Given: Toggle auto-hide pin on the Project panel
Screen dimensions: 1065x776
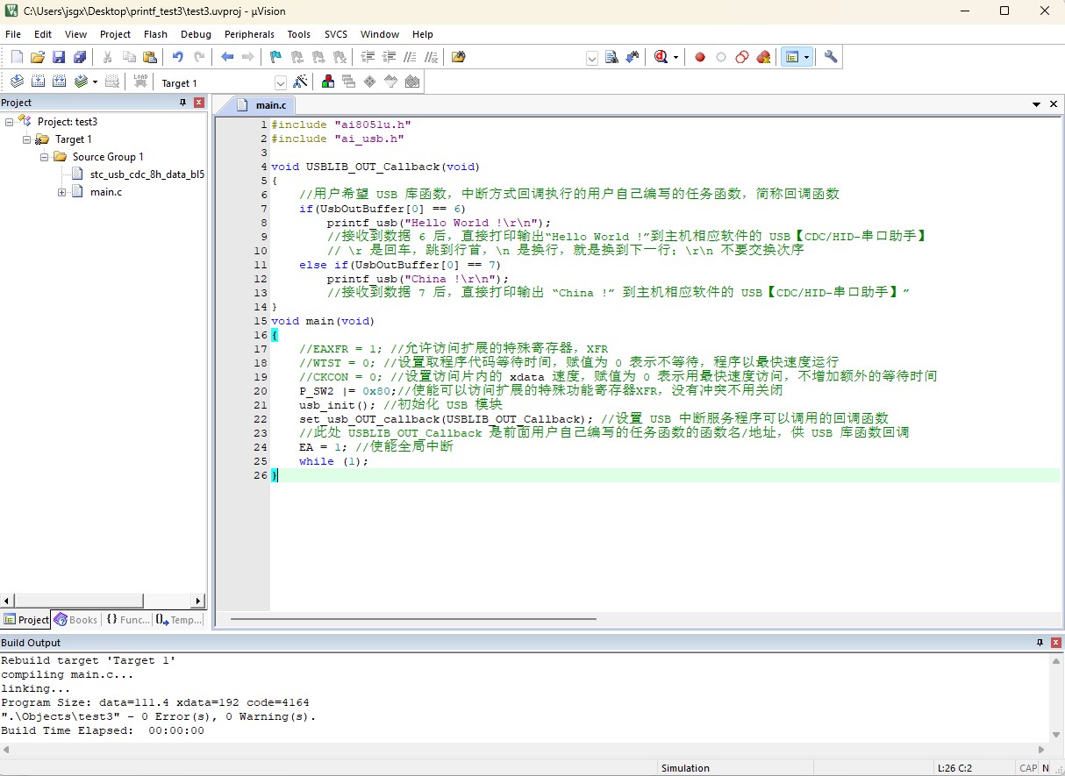Looking at the screenshot, I should pos(183,103).
